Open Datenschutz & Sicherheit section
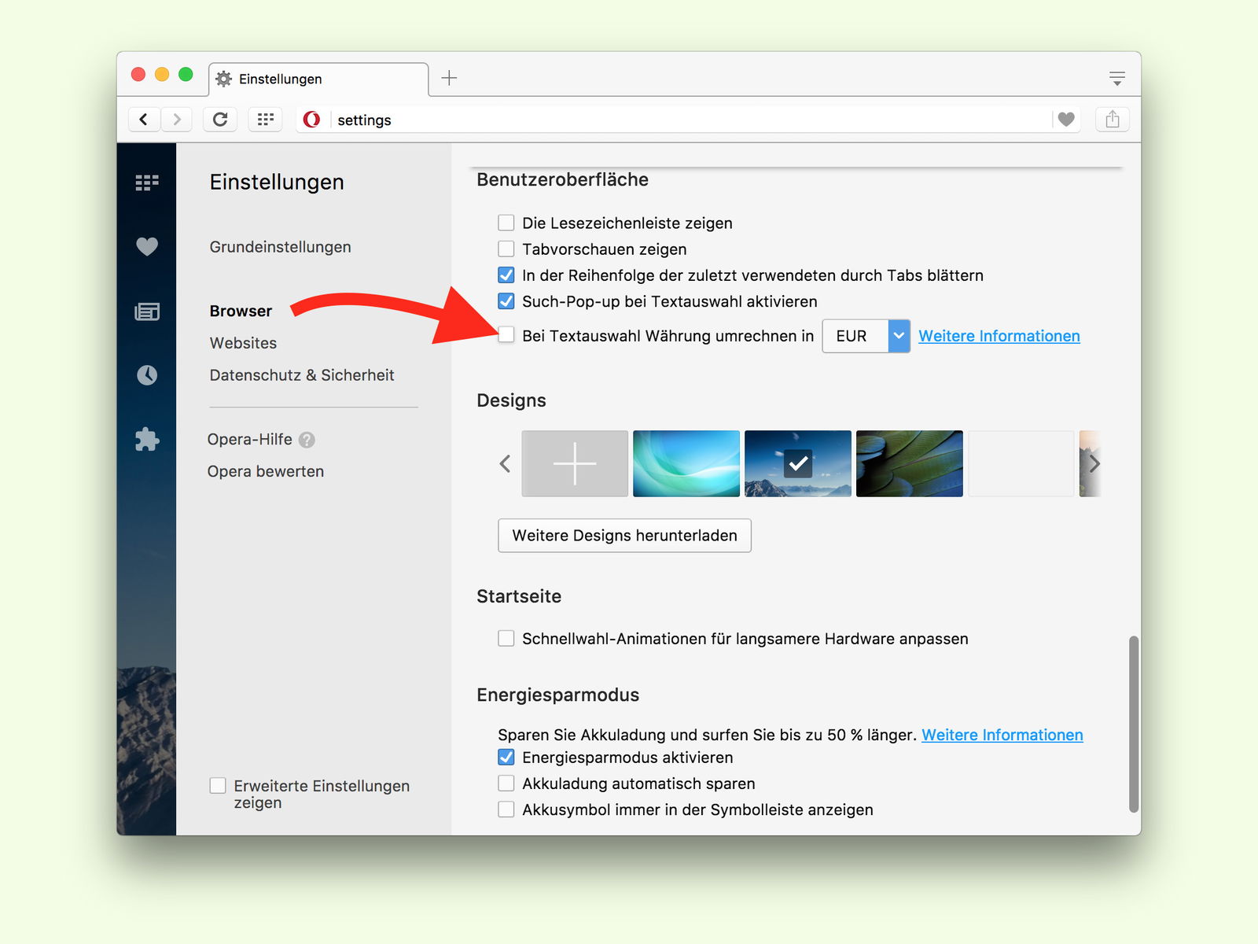The height and width of the screenshot is (944, 1258). coord(302,375)
